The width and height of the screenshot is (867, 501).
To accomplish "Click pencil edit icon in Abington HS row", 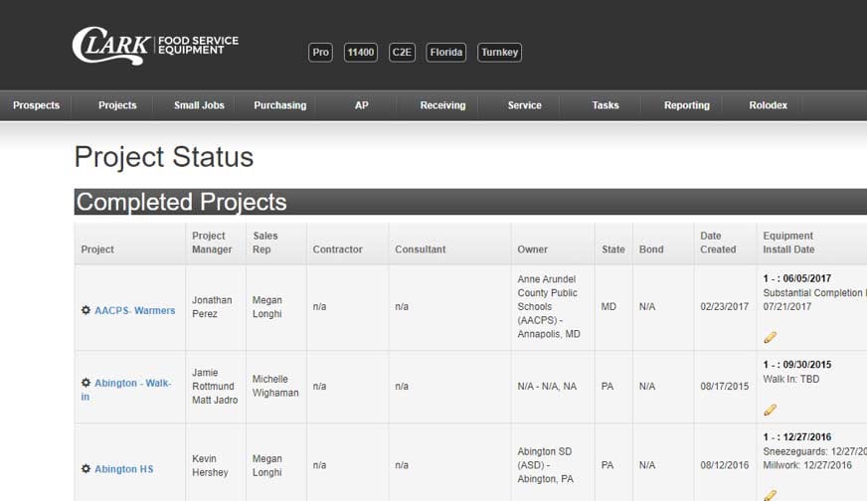I will (x=770, y=494).
